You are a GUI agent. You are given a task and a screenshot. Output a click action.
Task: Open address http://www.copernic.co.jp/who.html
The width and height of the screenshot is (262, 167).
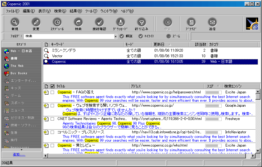[x=160, y=145]
